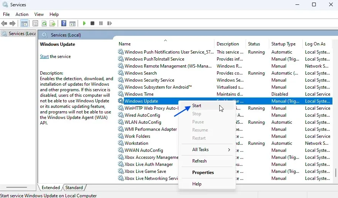Click the Services gear icon in title bar
The image size is (338, 198).
click(5, 4)
